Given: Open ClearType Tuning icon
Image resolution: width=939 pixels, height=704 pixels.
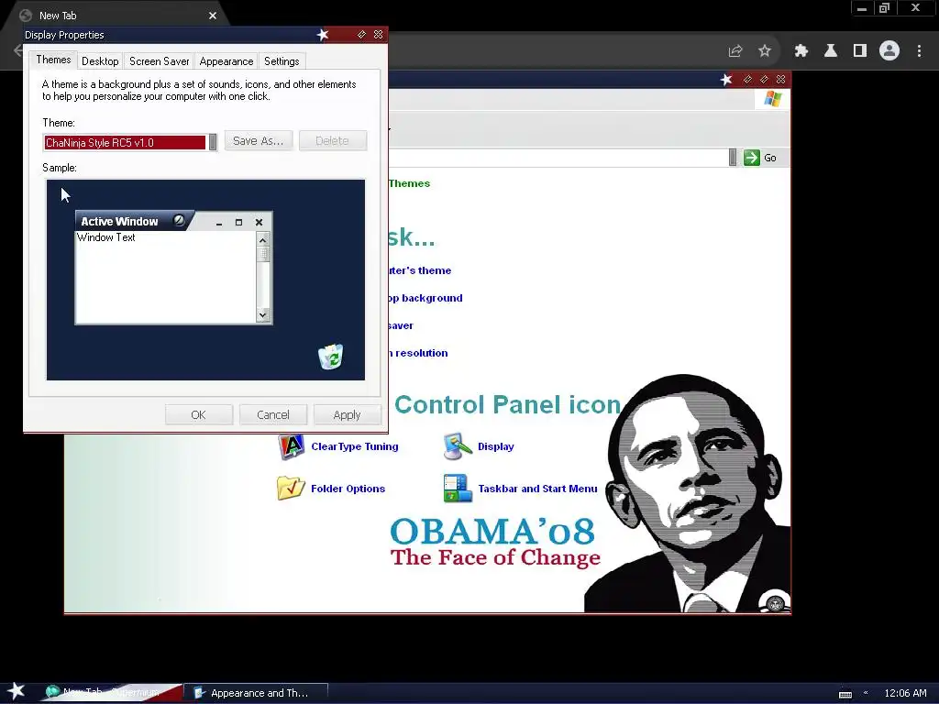Looking at the screenshot, I should tap(291, 446).
